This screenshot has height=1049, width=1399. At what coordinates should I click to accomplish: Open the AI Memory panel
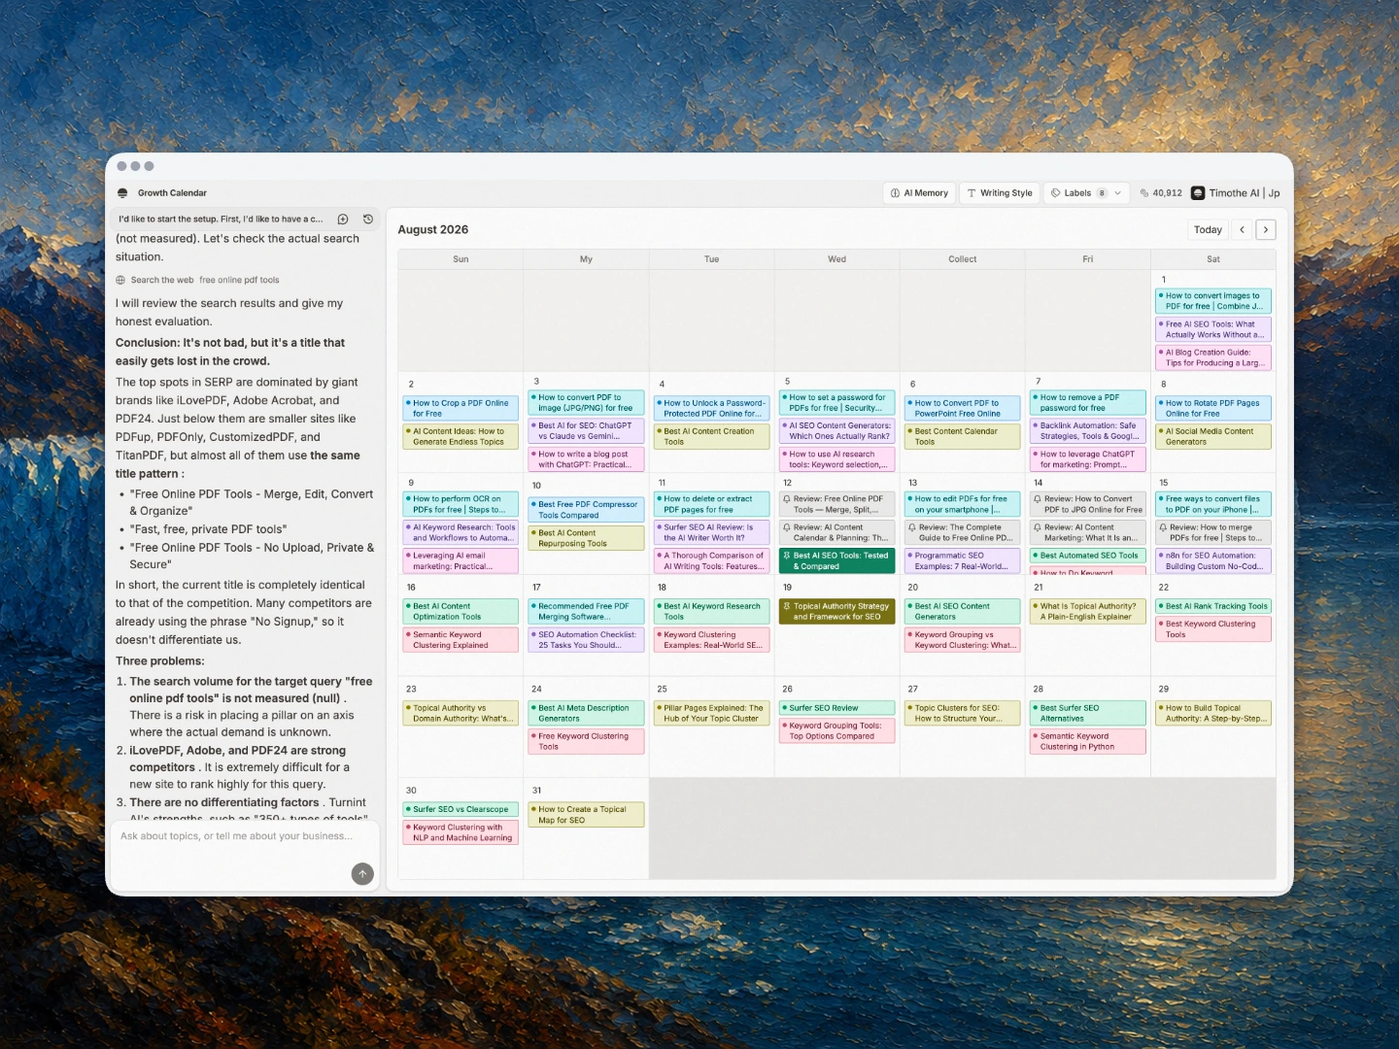click(x=920, y=193)
